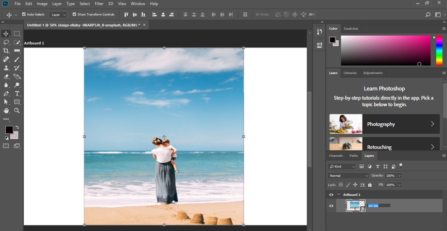
Task: Click the layer thumbnail in Layers panel
Action: pyautogui.click(x=355, y=206)
